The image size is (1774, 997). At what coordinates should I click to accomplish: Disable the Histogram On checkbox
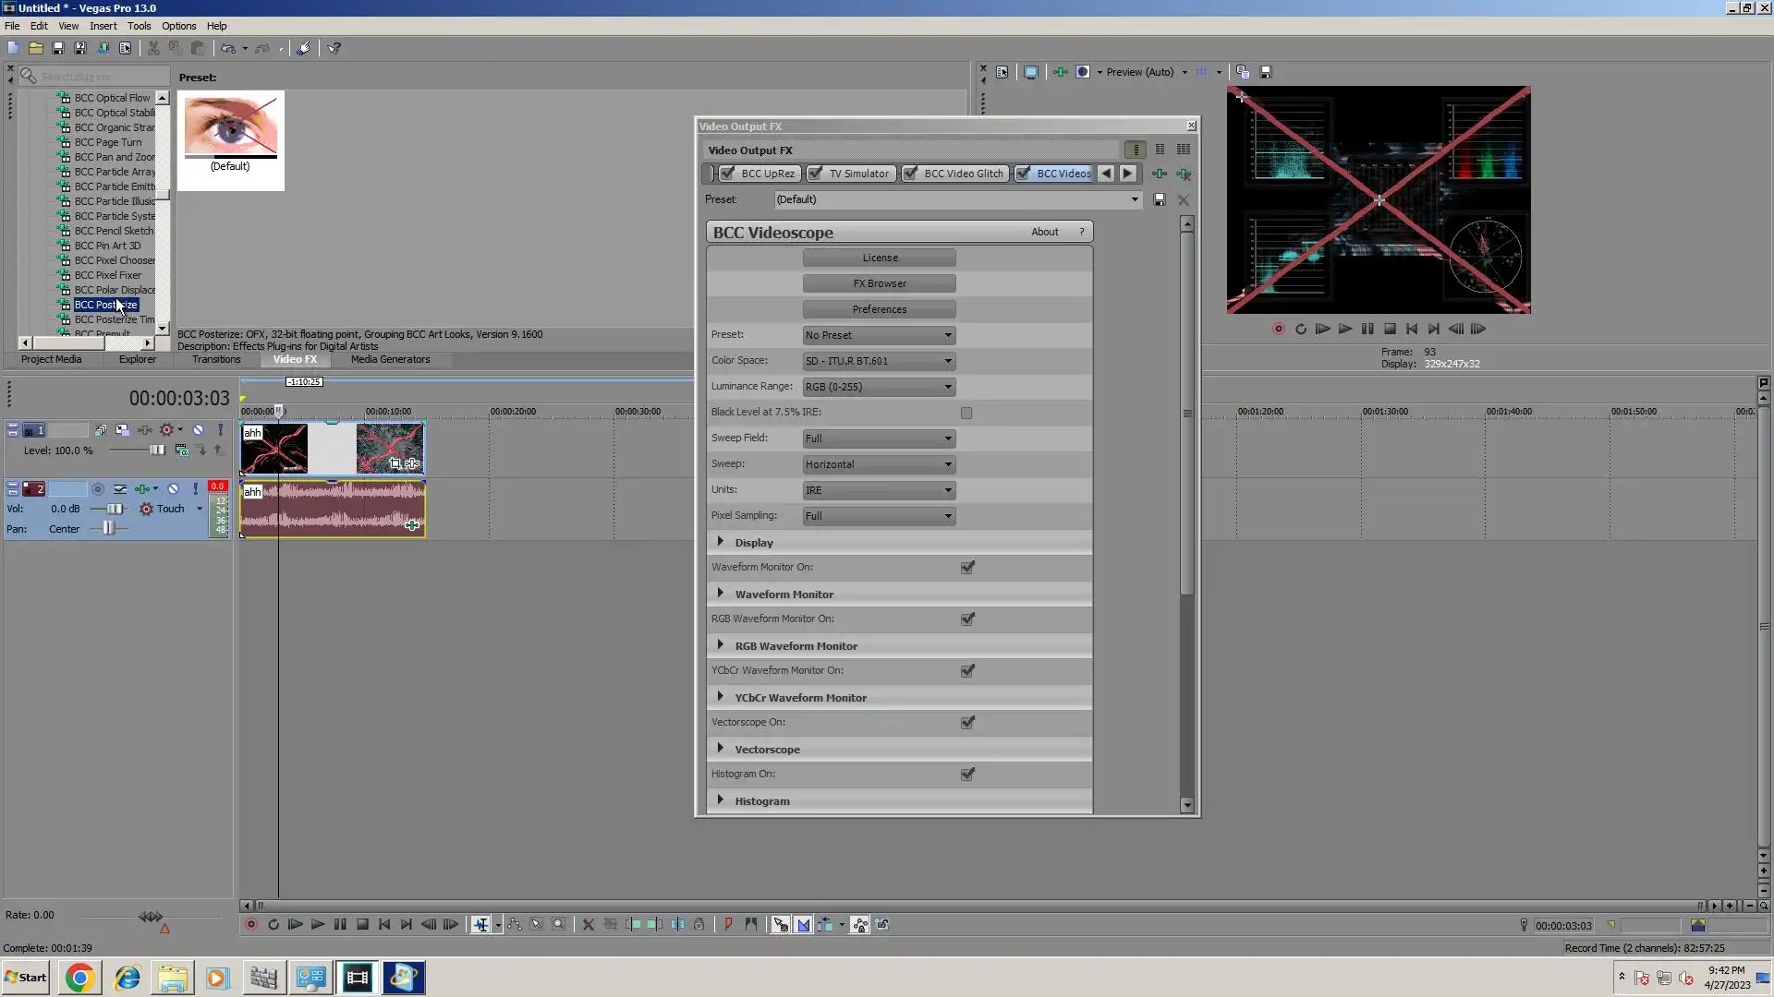coord(967,775)
